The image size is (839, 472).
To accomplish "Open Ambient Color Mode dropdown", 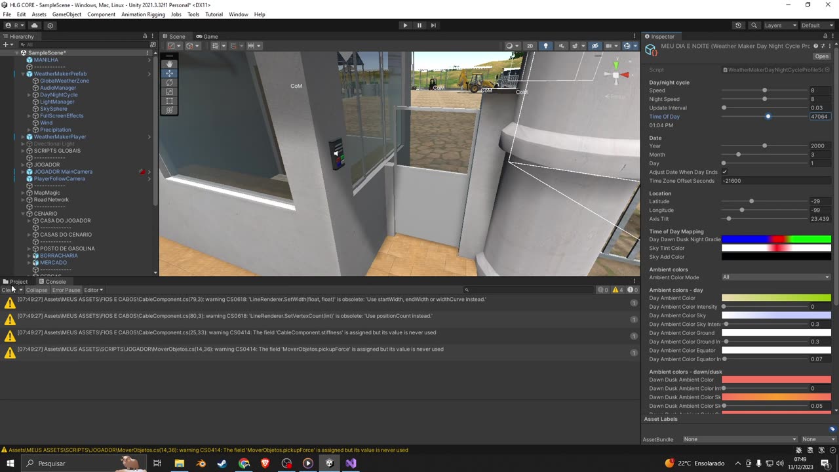I will pyautogui.click(x=776, y=277).
